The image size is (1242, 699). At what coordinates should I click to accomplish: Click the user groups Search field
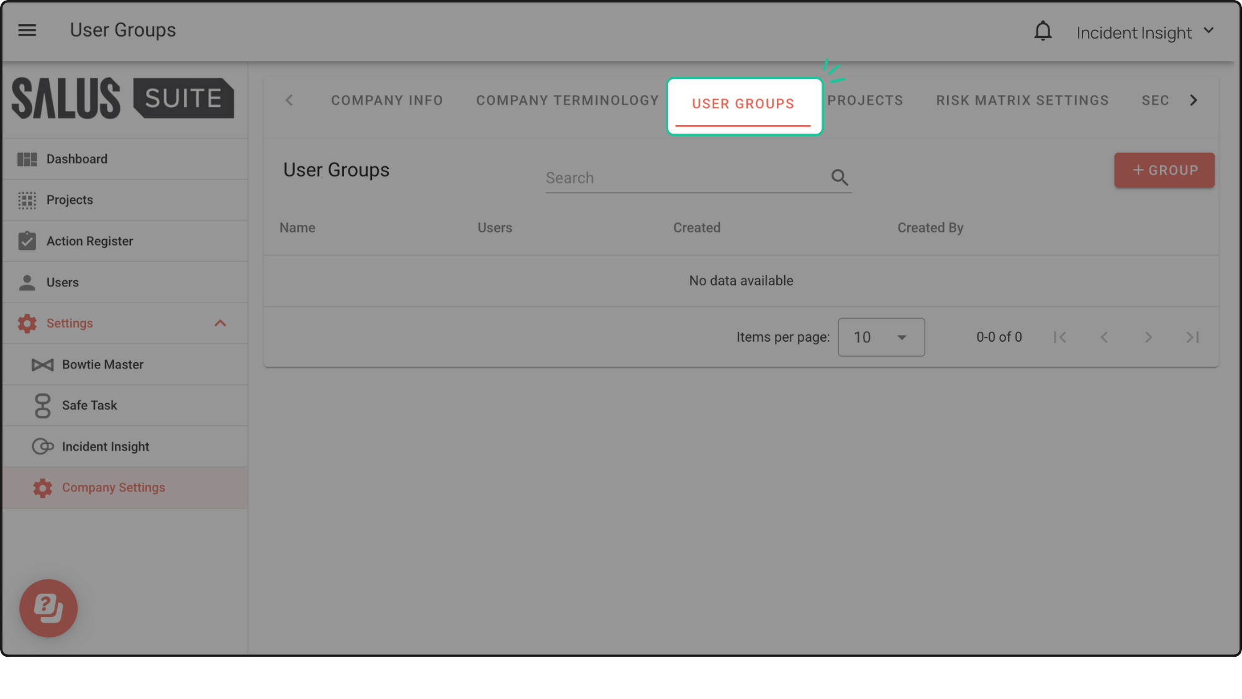tap(683, 178)
